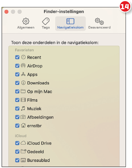Click the iCloud section header

tap(21, 136)
